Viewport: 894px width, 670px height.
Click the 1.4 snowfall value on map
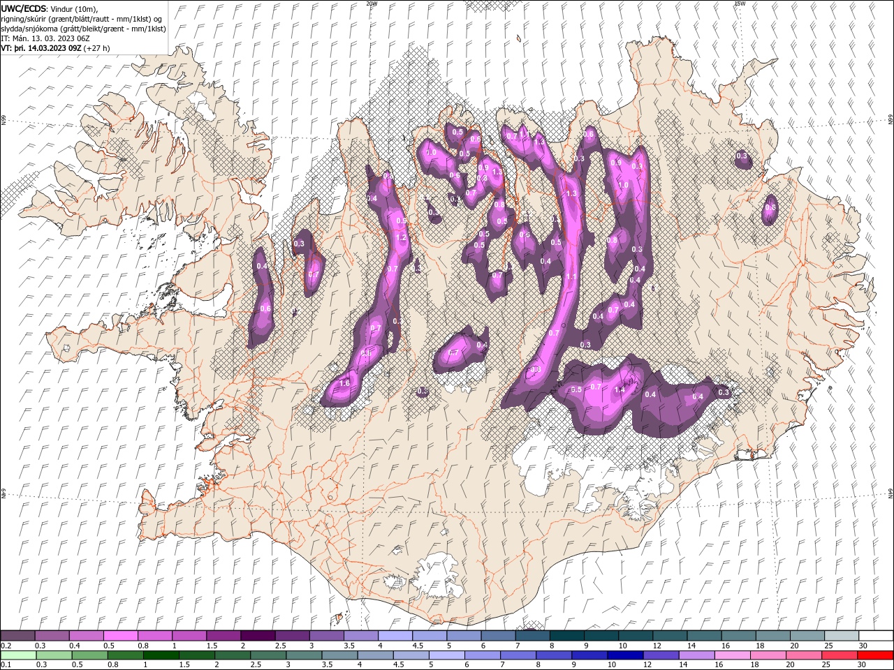point(620,390)
